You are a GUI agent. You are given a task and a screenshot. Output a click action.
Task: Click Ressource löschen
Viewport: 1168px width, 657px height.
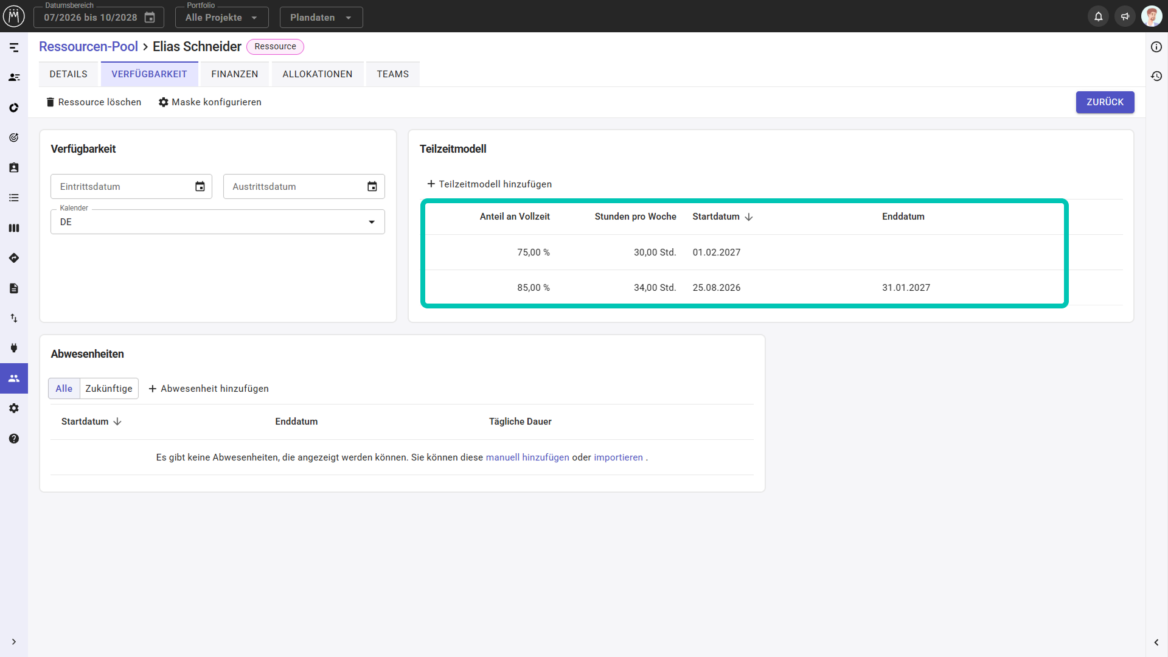94,102
